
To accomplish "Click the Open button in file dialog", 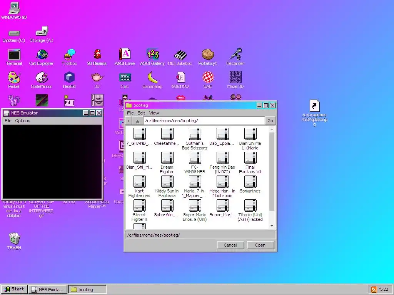I will click(260, 245).
